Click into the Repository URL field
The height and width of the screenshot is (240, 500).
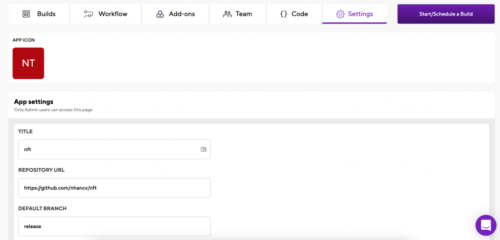tap(114, 188)
